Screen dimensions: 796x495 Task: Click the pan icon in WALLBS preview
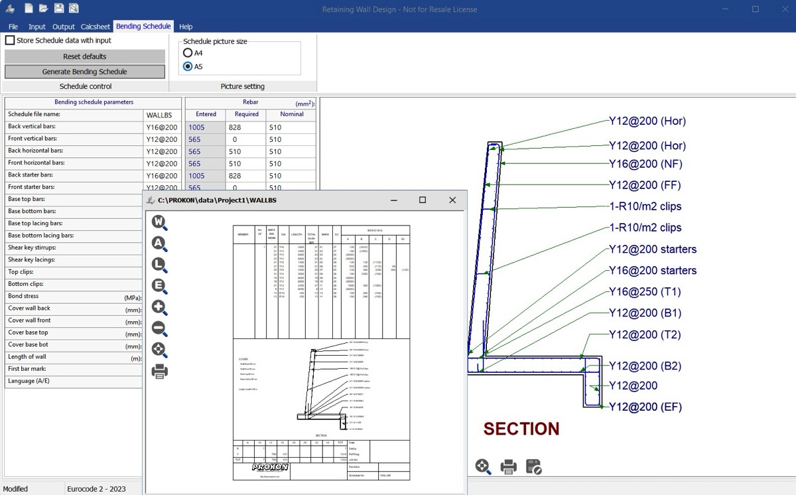point(159,350)
